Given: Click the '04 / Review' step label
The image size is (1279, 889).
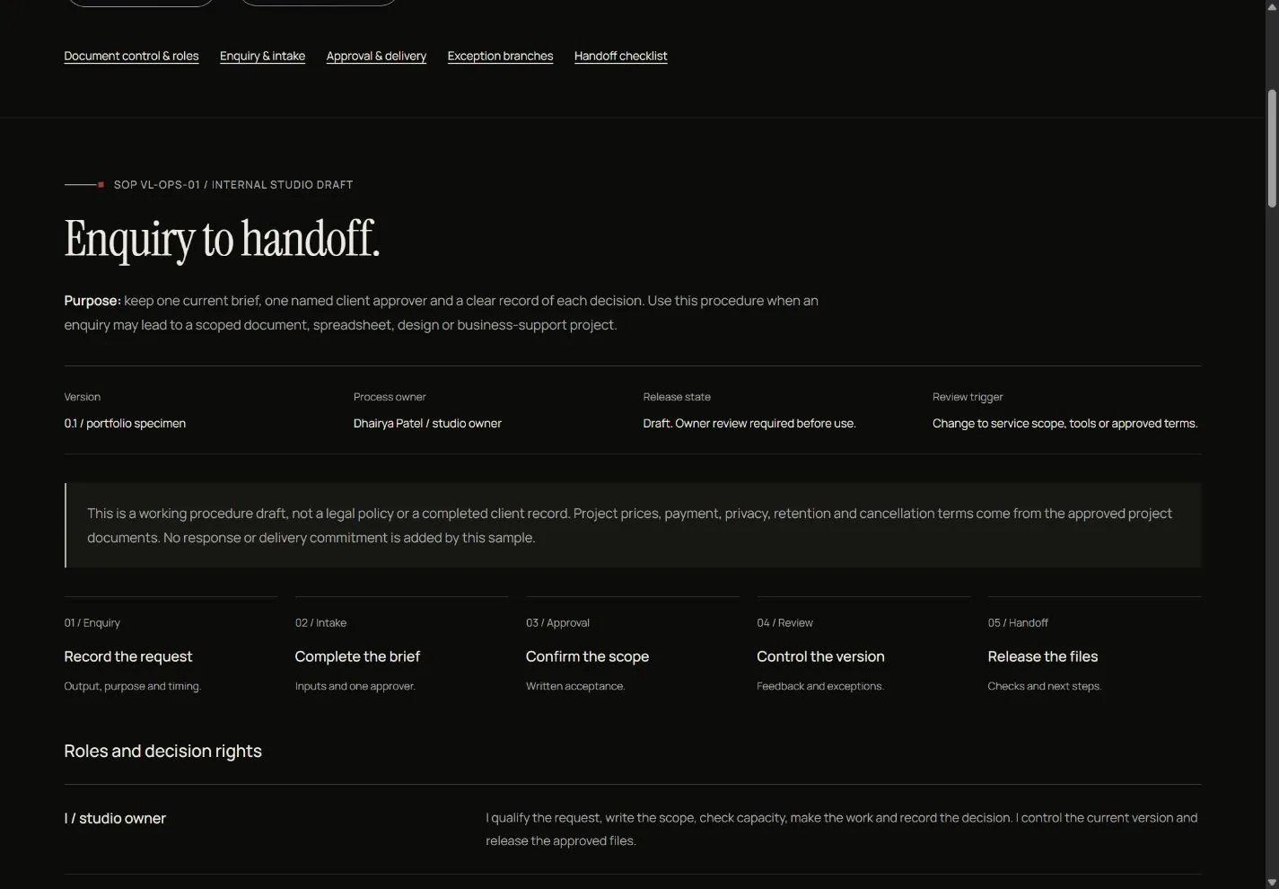Looking at the screenshot, I should 784,623.
